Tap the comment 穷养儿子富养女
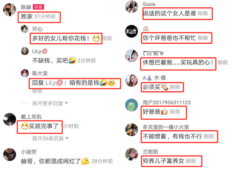 164,161
